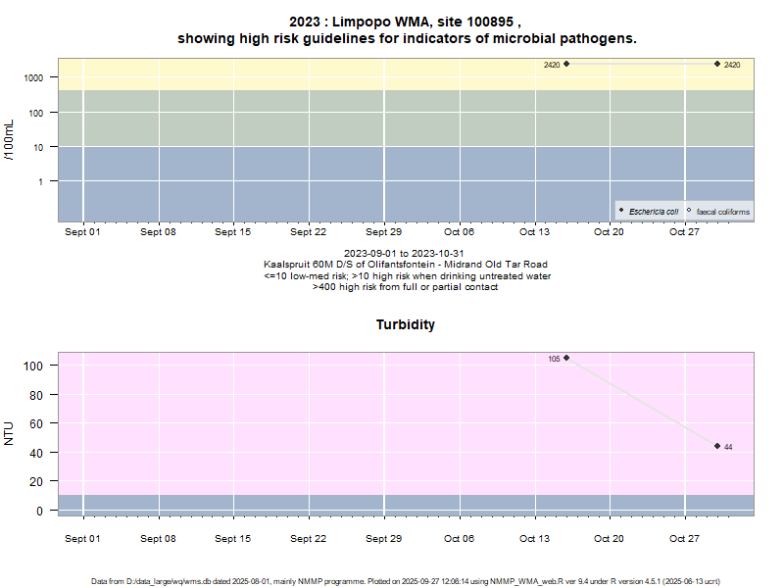
Task: Click Sept 15 on the top chart's x-axis
Action: 233,232
